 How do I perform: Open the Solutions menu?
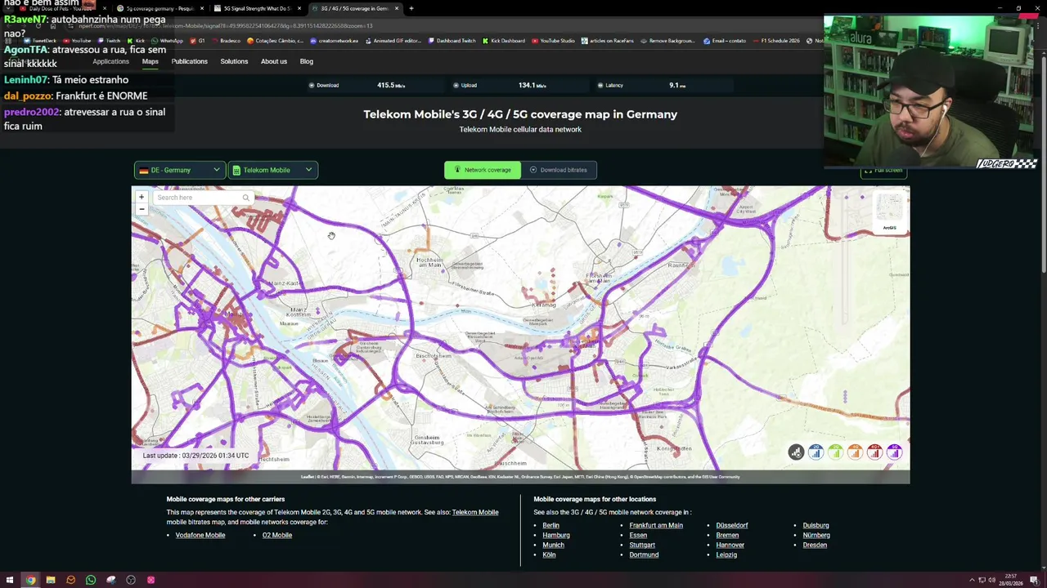pyautogui.click(x=234, y=61)
